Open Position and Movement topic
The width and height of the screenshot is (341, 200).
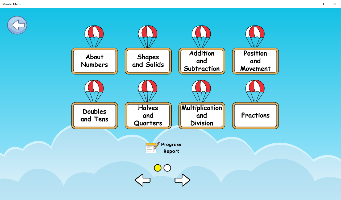(x=255, y=61)
